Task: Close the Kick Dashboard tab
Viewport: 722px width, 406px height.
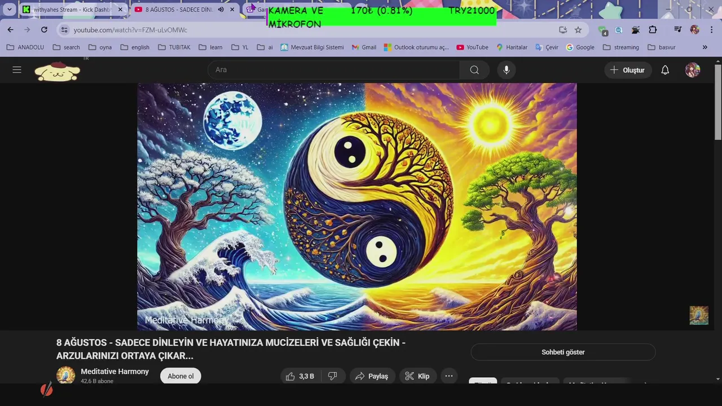Action: point(120,10)
